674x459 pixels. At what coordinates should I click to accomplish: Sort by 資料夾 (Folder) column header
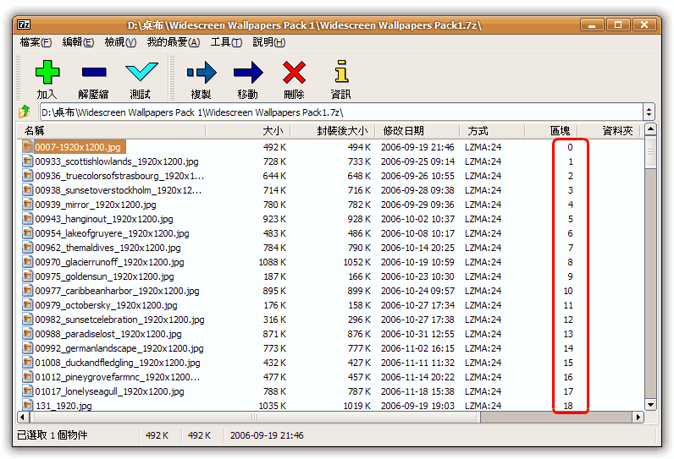point(608,130)
